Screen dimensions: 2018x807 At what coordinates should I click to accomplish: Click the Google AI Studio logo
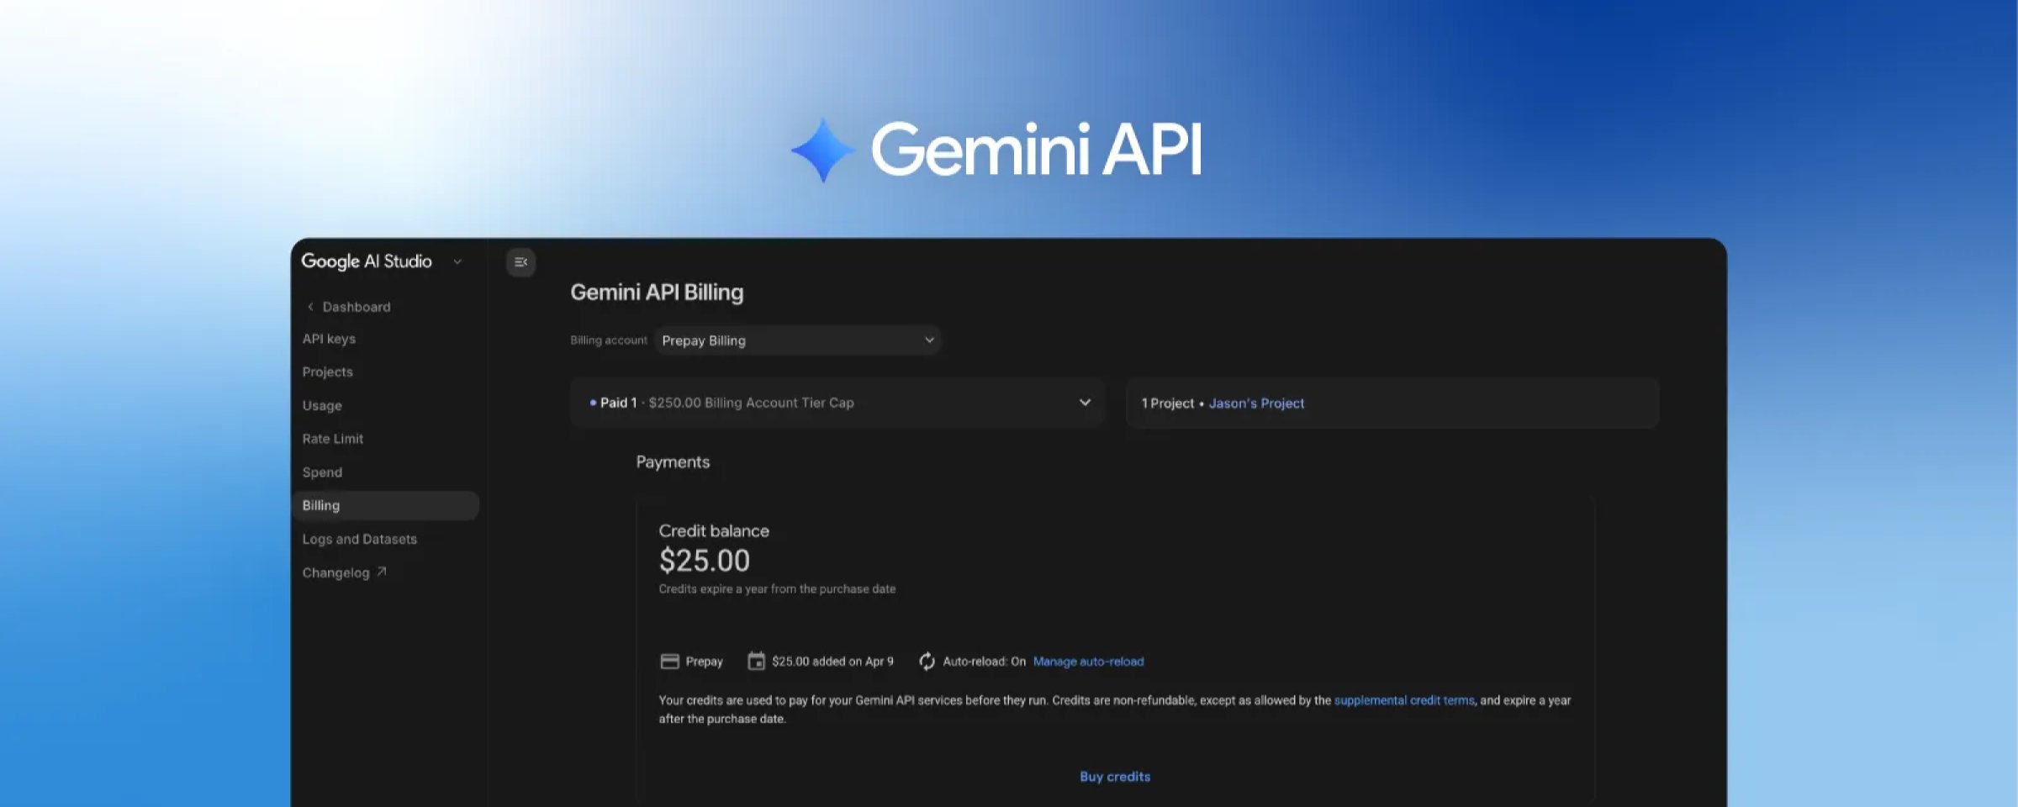click(367, 261)
